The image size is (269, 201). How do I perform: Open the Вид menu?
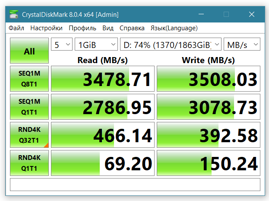coord(108,28)
